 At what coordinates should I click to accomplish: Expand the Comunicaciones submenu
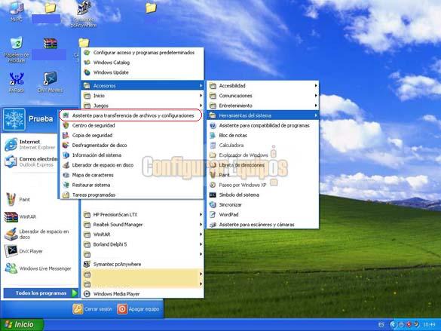coord(263,96)
